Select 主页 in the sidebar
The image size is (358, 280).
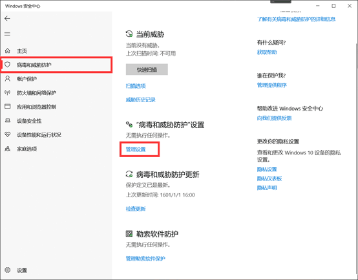click(22, 51)
